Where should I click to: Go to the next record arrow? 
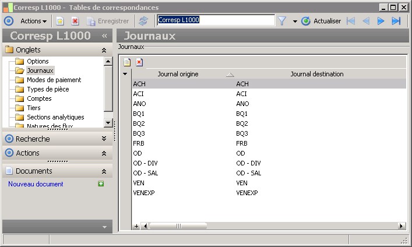click(381, 21)
